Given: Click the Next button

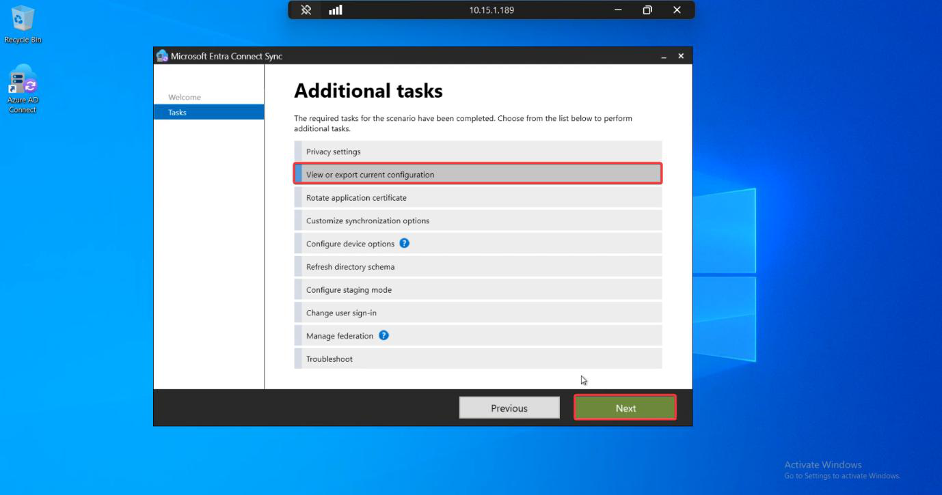Looking at the screenshot, I should tap(625, 408).
